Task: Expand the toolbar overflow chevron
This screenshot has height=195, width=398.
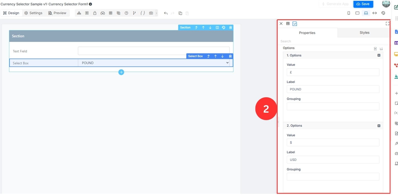Action: click(x=156, y=13)
